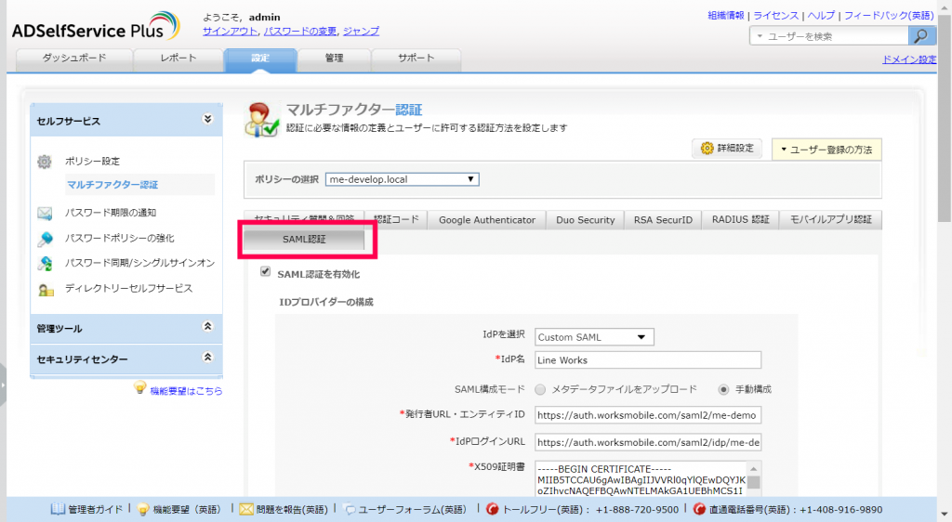This screenshot has width=952, height=522.
Task: Click the user forum speech bubble icon
Action: click(x=350, y=509)
